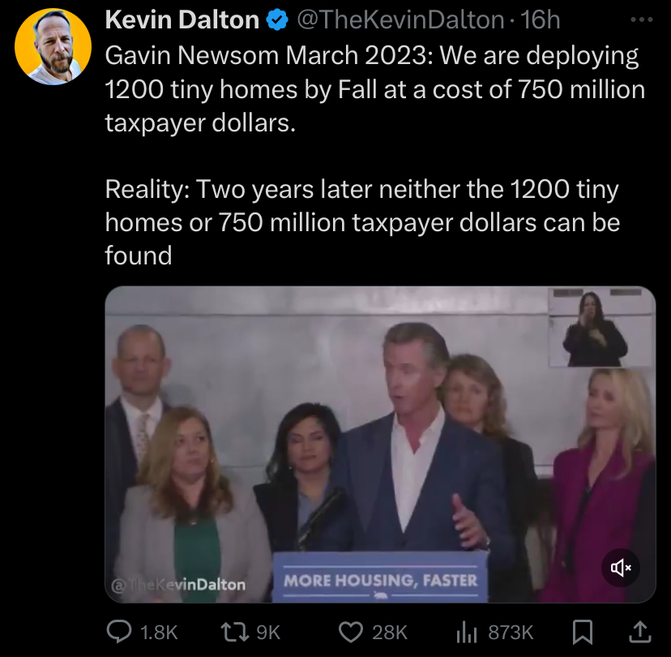
Task: Click the repost arrows icon
Action: click(234, 632)
